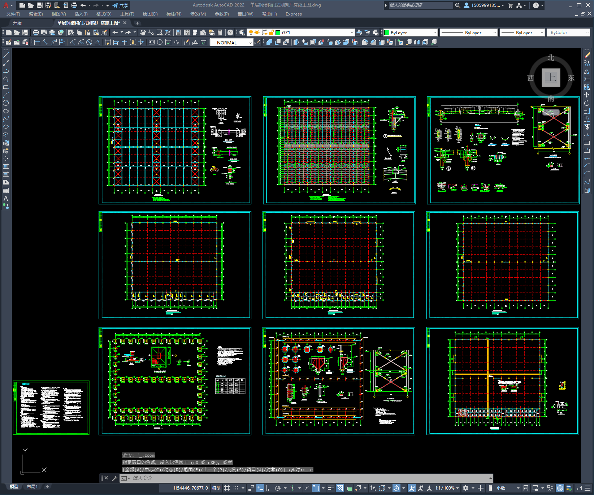Click the Zoom Window icon

coord(160,32)
